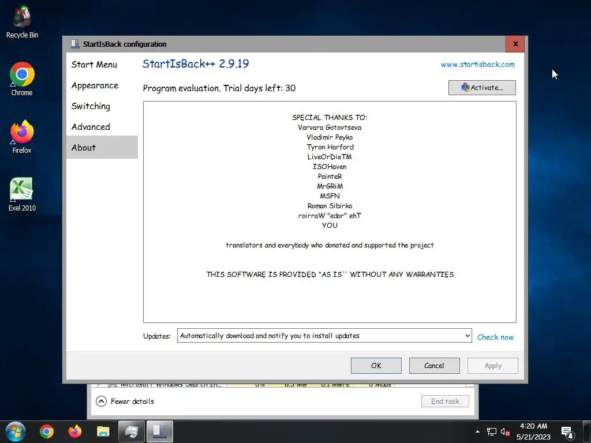Viewport: 591px width, 443px height.
Task: Open the Action Center notifications icon
Action: click(568, 432)
